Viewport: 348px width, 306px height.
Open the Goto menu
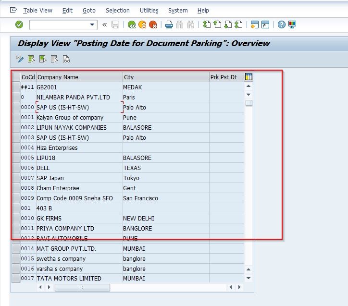(x=89, y=11)
